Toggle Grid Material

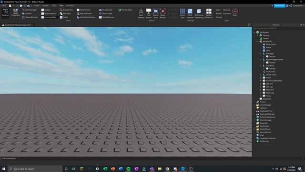click(190, 13)
